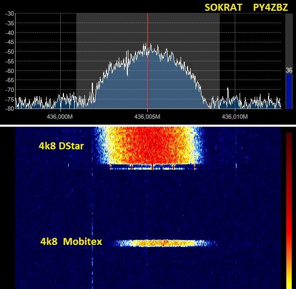Viewport: 296px width, 289px height.
Task: Click the blue zoom slider bar showing 36
Action: (289, 91)
